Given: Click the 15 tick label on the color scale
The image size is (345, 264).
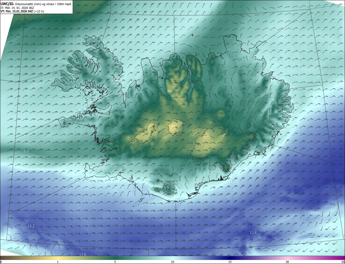Looking at the screenshot, I should point(230,262).
